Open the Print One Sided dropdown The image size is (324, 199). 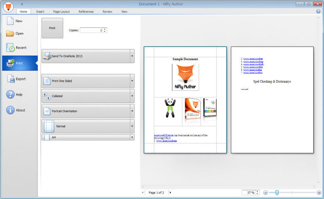pos(132,81)
